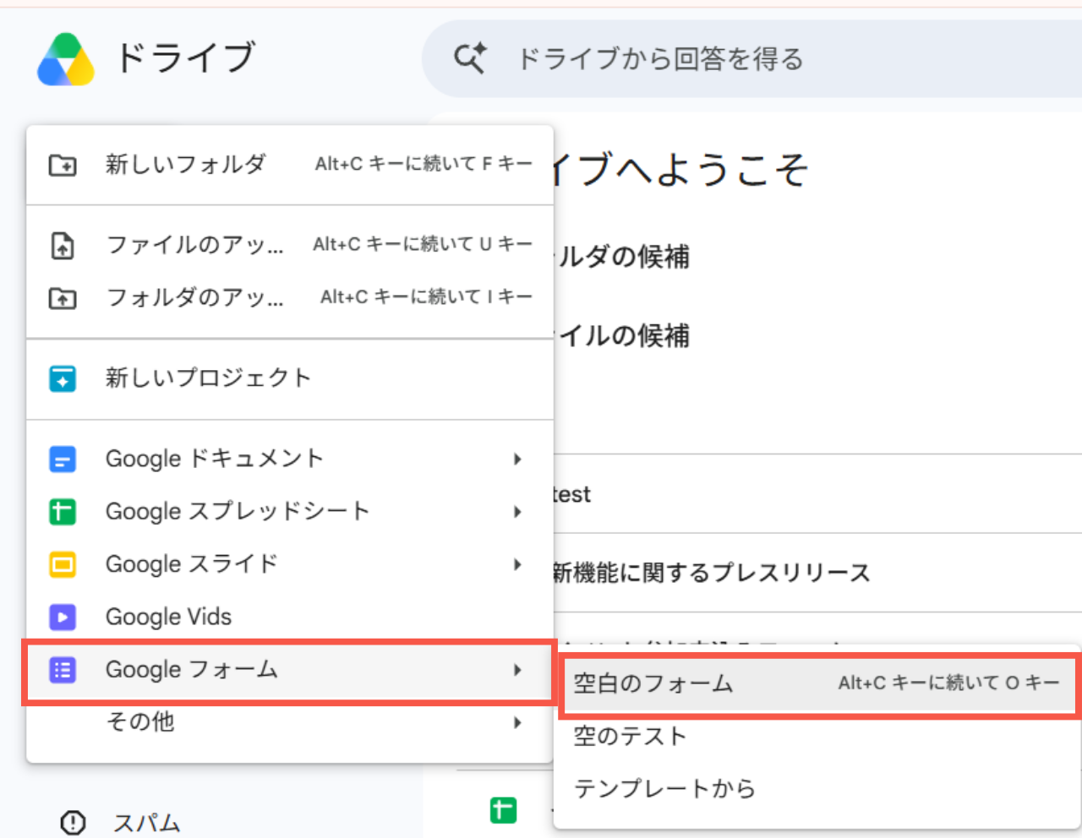Click the yellow Google Slides icon

click(x=63, y=564)
